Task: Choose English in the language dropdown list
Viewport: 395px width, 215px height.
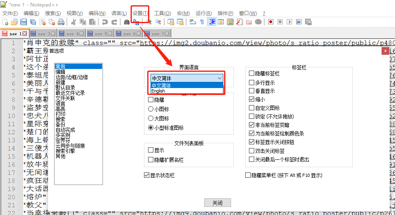Action: click(x=187, y=91)
